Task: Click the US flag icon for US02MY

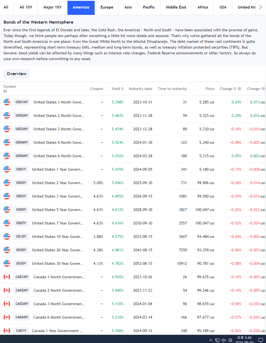Action: [x=7, y=116]
